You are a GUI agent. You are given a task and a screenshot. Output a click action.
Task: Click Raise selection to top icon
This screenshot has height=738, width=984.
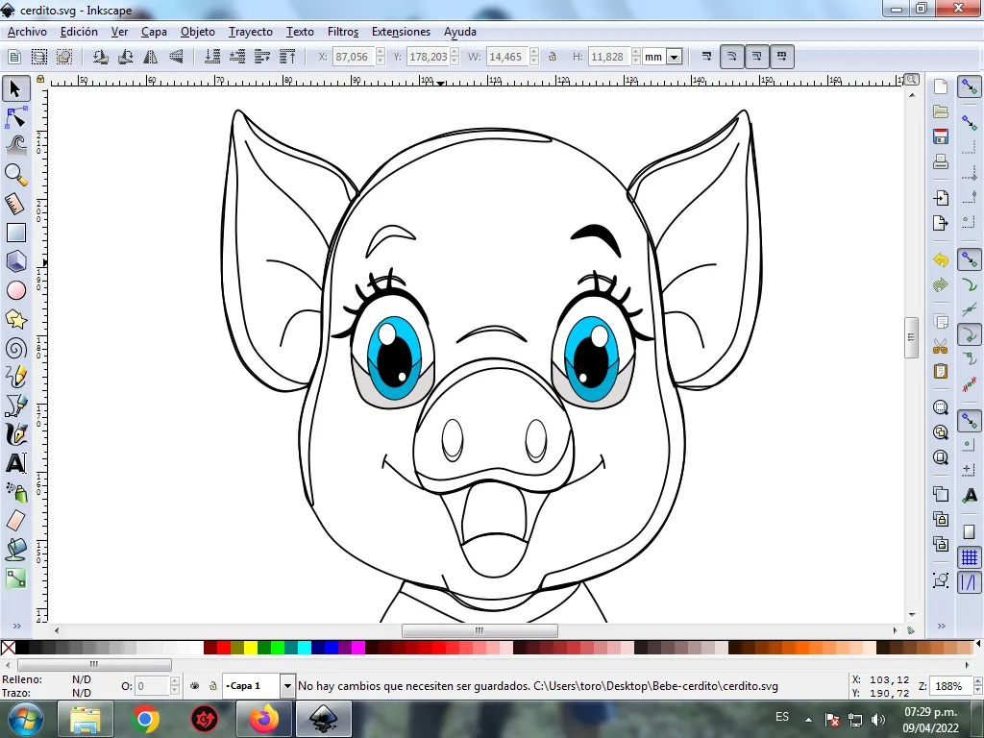(x=287, y=57)
